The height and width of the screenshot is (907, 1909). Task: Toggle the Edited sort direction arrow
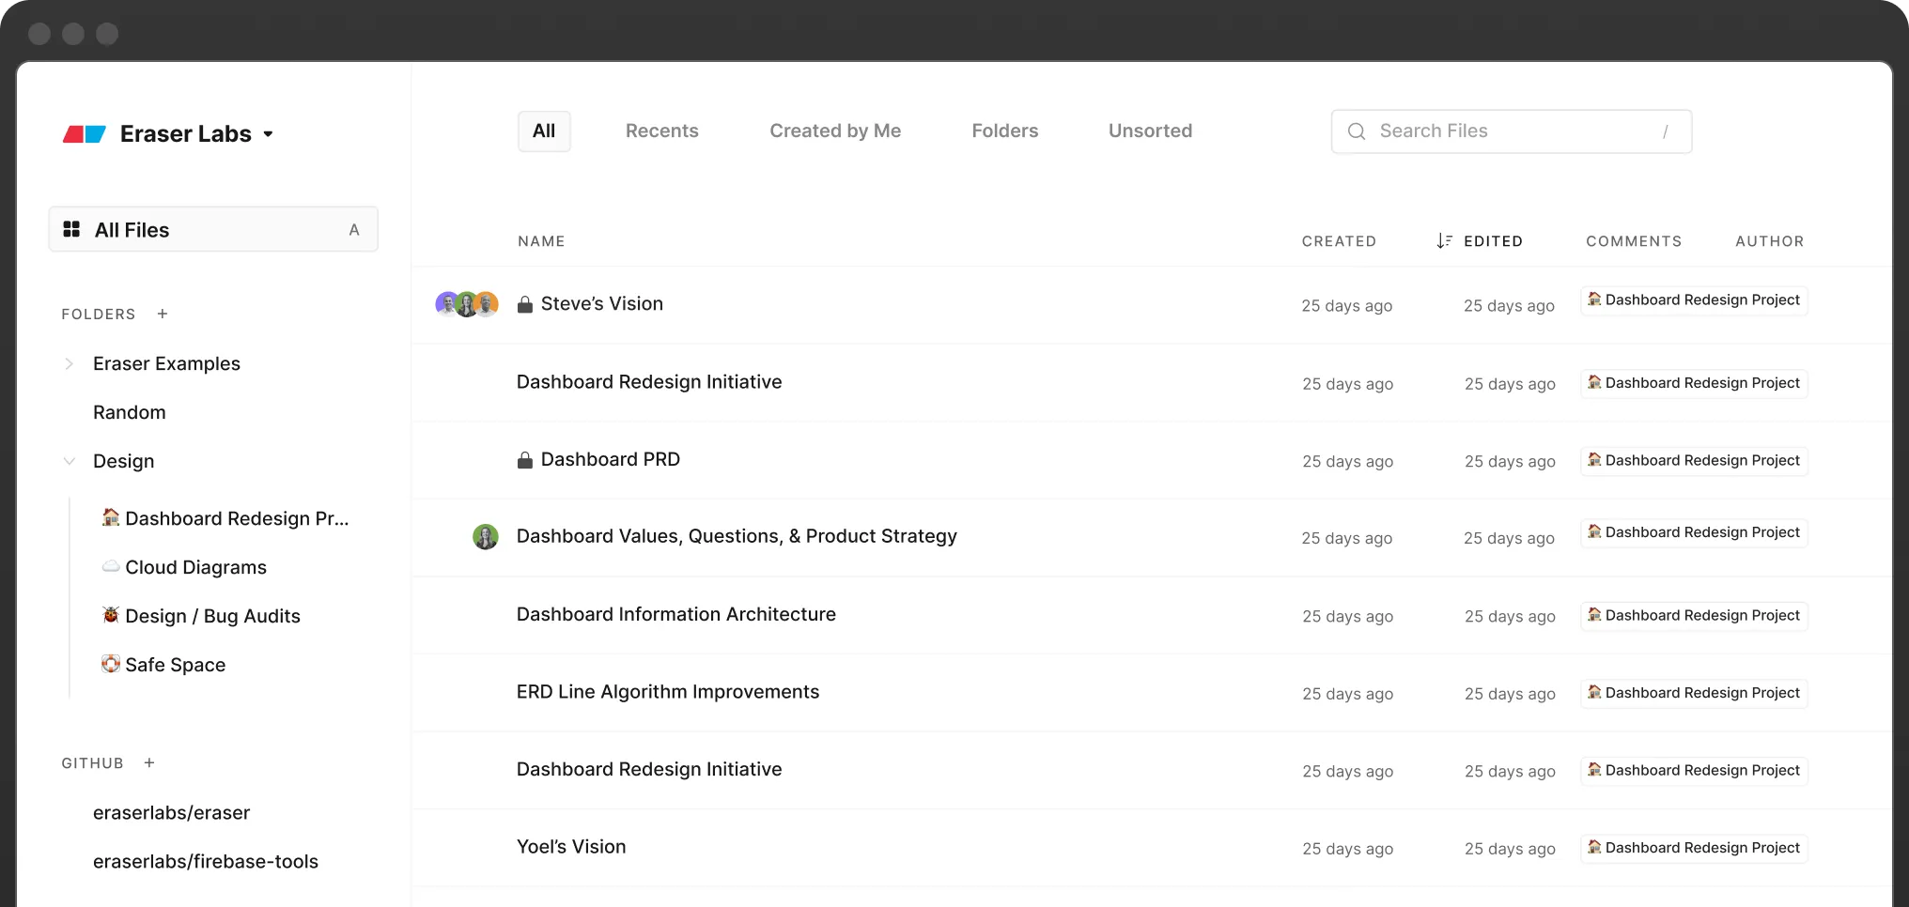click(x=1444, y=240)
